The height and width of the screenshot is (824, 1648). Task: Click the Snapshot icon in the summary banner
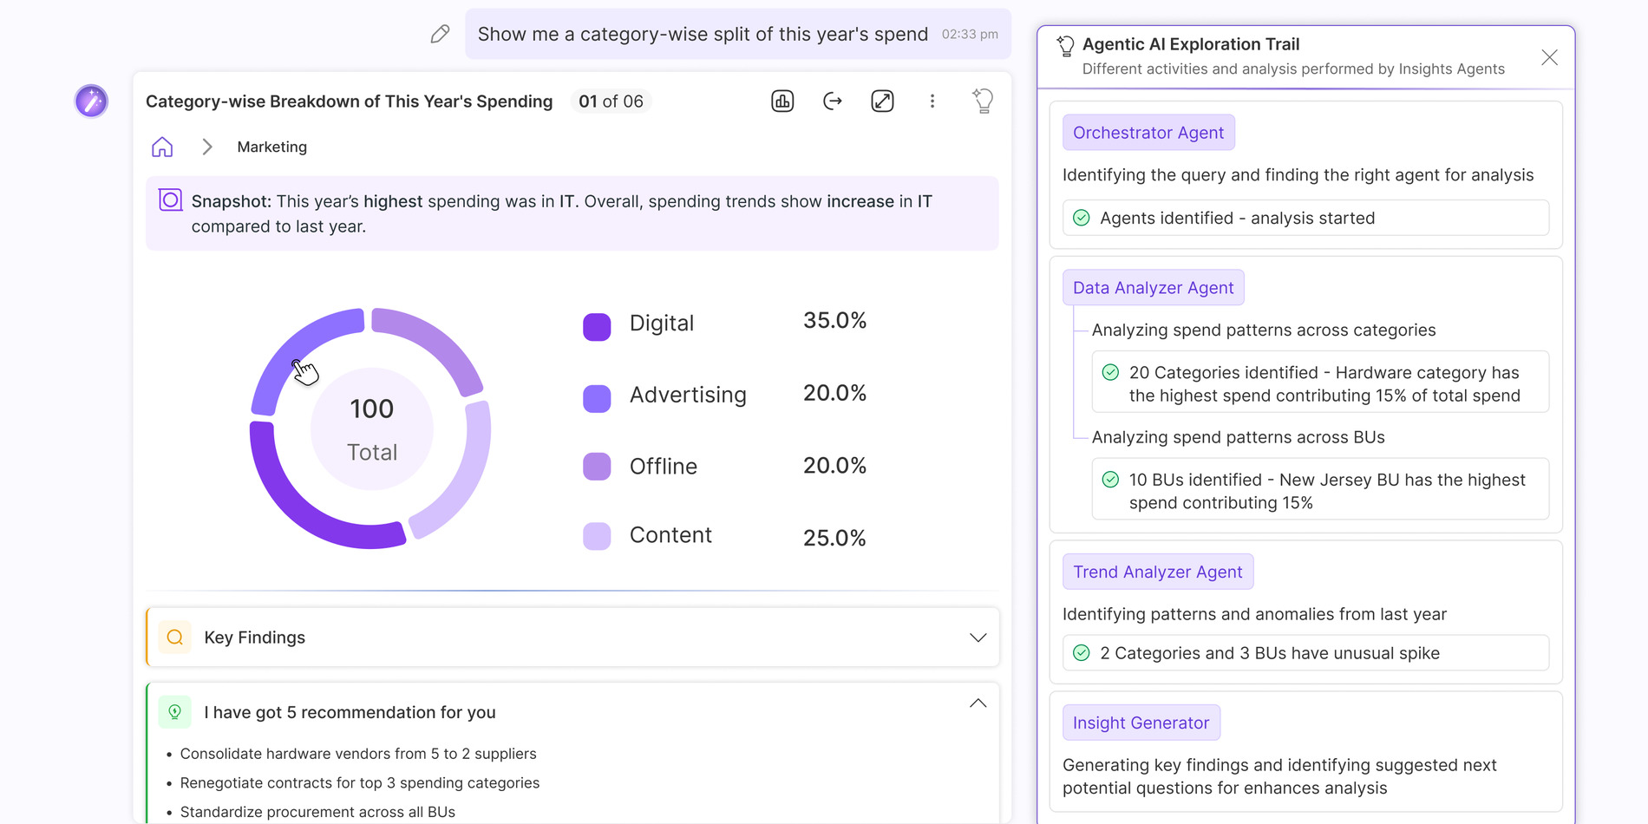click(170, 200)
